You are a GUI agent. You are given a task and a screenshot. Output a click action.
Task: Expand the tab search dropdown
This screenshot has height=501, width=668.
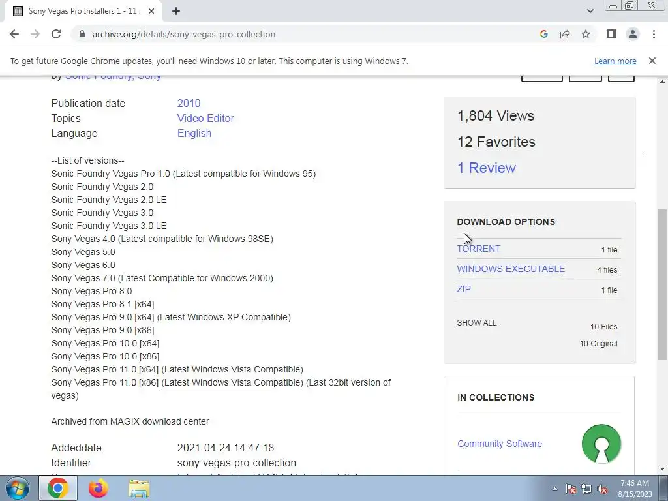[590, 11]
